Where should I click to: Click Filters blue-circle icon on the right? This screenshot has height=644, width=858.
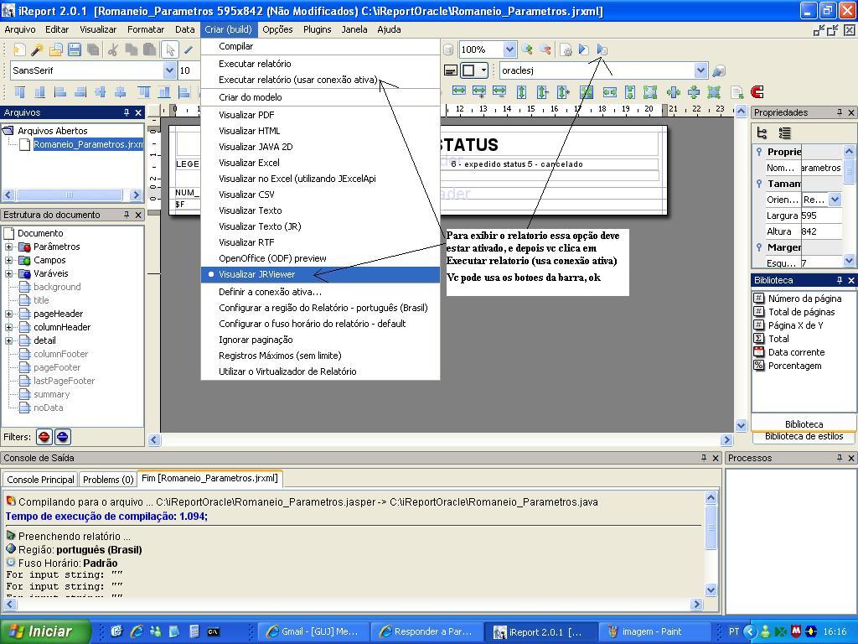62,437
